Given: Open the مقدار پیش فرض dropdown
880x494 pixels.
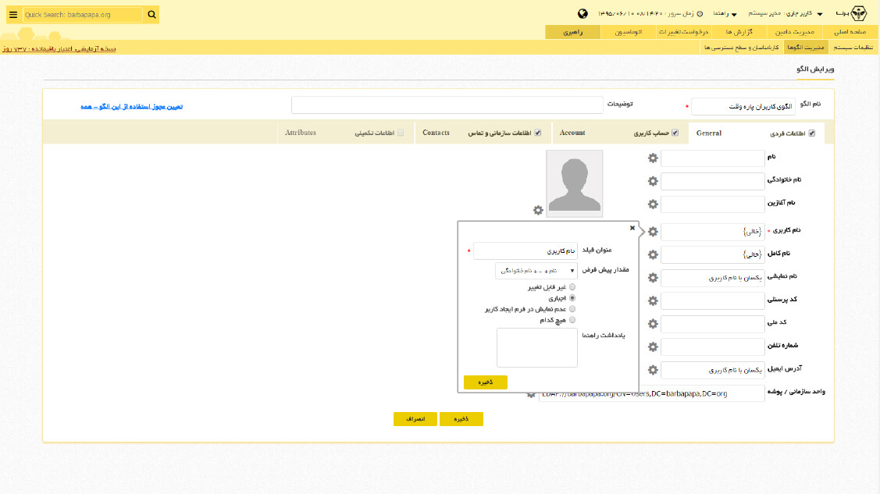Looking at the screenshot, I should [x=536, y=271].
